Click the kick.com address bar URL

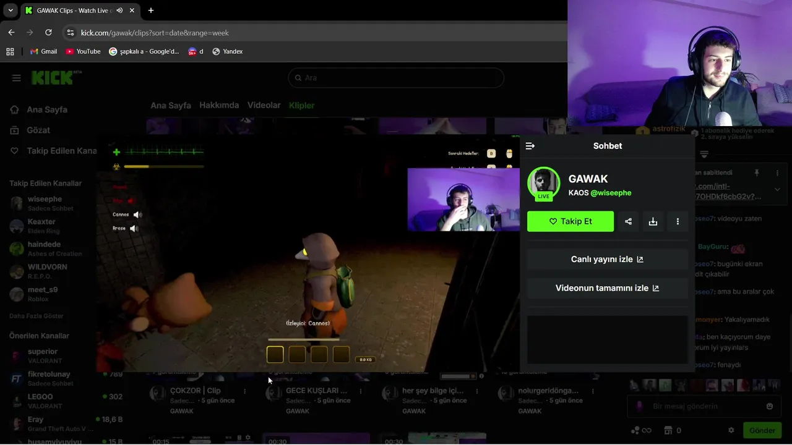(x=155, y=33)
